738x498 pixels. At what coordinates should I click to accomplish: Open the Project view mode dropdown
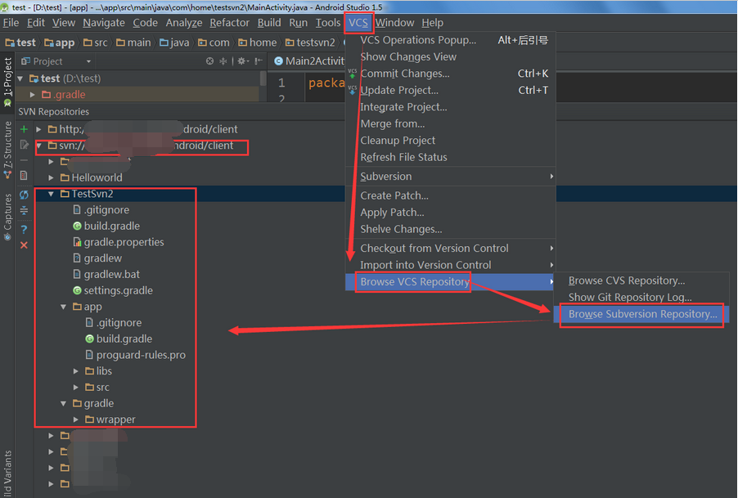tap(90, 61)
